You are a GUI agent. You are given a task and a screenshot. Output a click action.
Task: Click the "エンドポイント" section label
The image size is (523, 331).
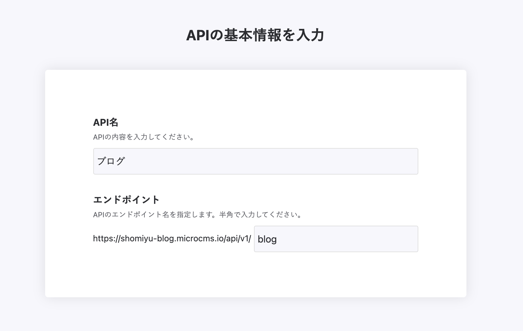click(126, 200)
